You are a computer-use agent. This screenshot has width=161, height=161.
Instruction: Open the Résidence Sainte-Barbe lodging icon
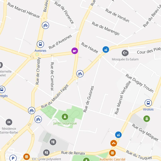(x=9, y=122)
